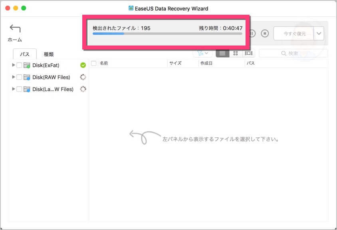337x230 pixels.
Task: Click the 左パネルから表示するファイルを選択して下さい hint text
Action: tap(220, 139)
